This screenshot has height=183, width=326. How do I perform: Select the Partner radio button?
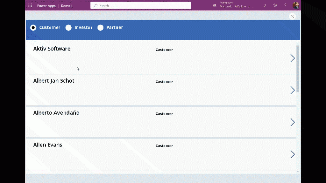[x=100, y=28]
